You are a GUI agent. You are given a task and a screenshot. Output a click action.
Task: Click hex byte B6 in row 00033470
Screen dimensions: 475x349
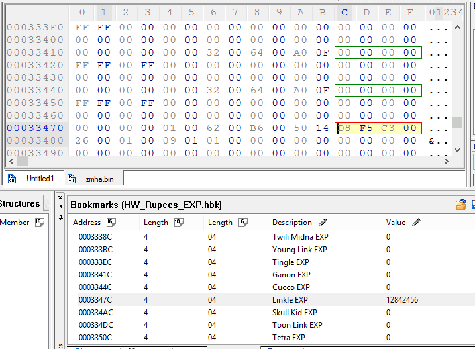[x=256, y=128]
